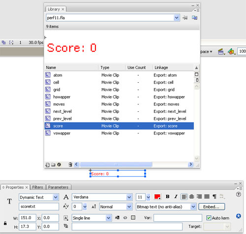Delete selected library item trash icon
Viewport: 246px width, 234px height.
pyautogui.click(x=70, y=165)
